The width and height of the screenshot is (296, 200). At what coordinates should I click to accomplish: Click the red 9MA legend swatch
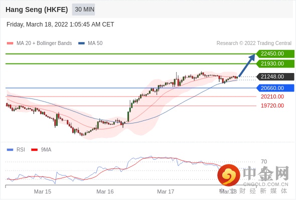pyautogui.click(x=34, y=150)
